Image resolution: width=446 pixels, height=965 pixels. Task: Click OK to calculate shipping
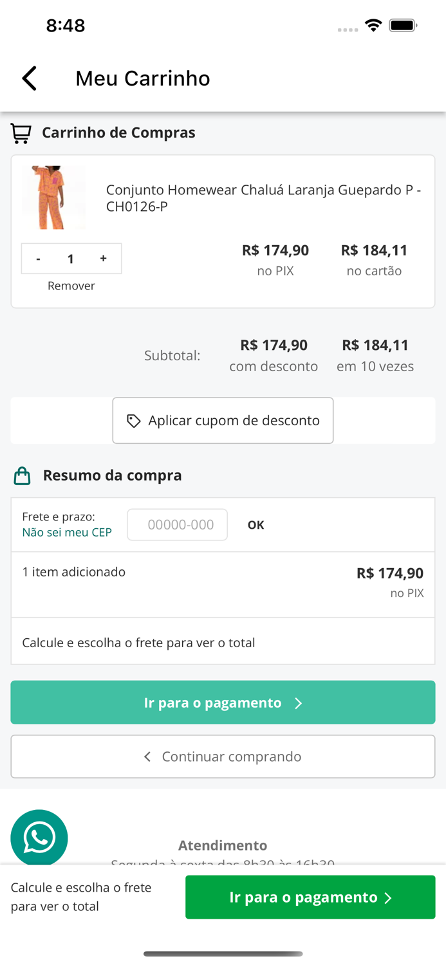click(256, 525)
